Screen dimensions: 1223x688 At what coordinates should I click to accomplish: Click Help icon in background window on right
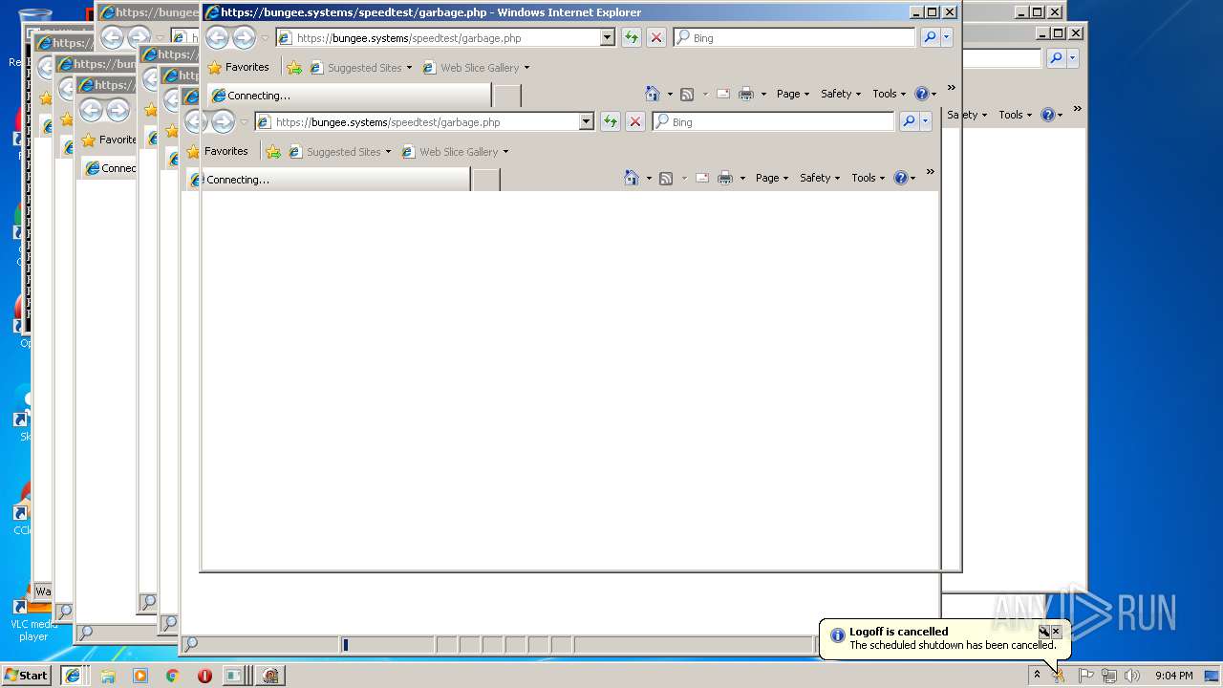(1048, 115)
